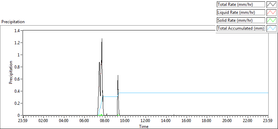
Task: Select the 06:00 x-axis tick label
Action: [x=84, y=121]
